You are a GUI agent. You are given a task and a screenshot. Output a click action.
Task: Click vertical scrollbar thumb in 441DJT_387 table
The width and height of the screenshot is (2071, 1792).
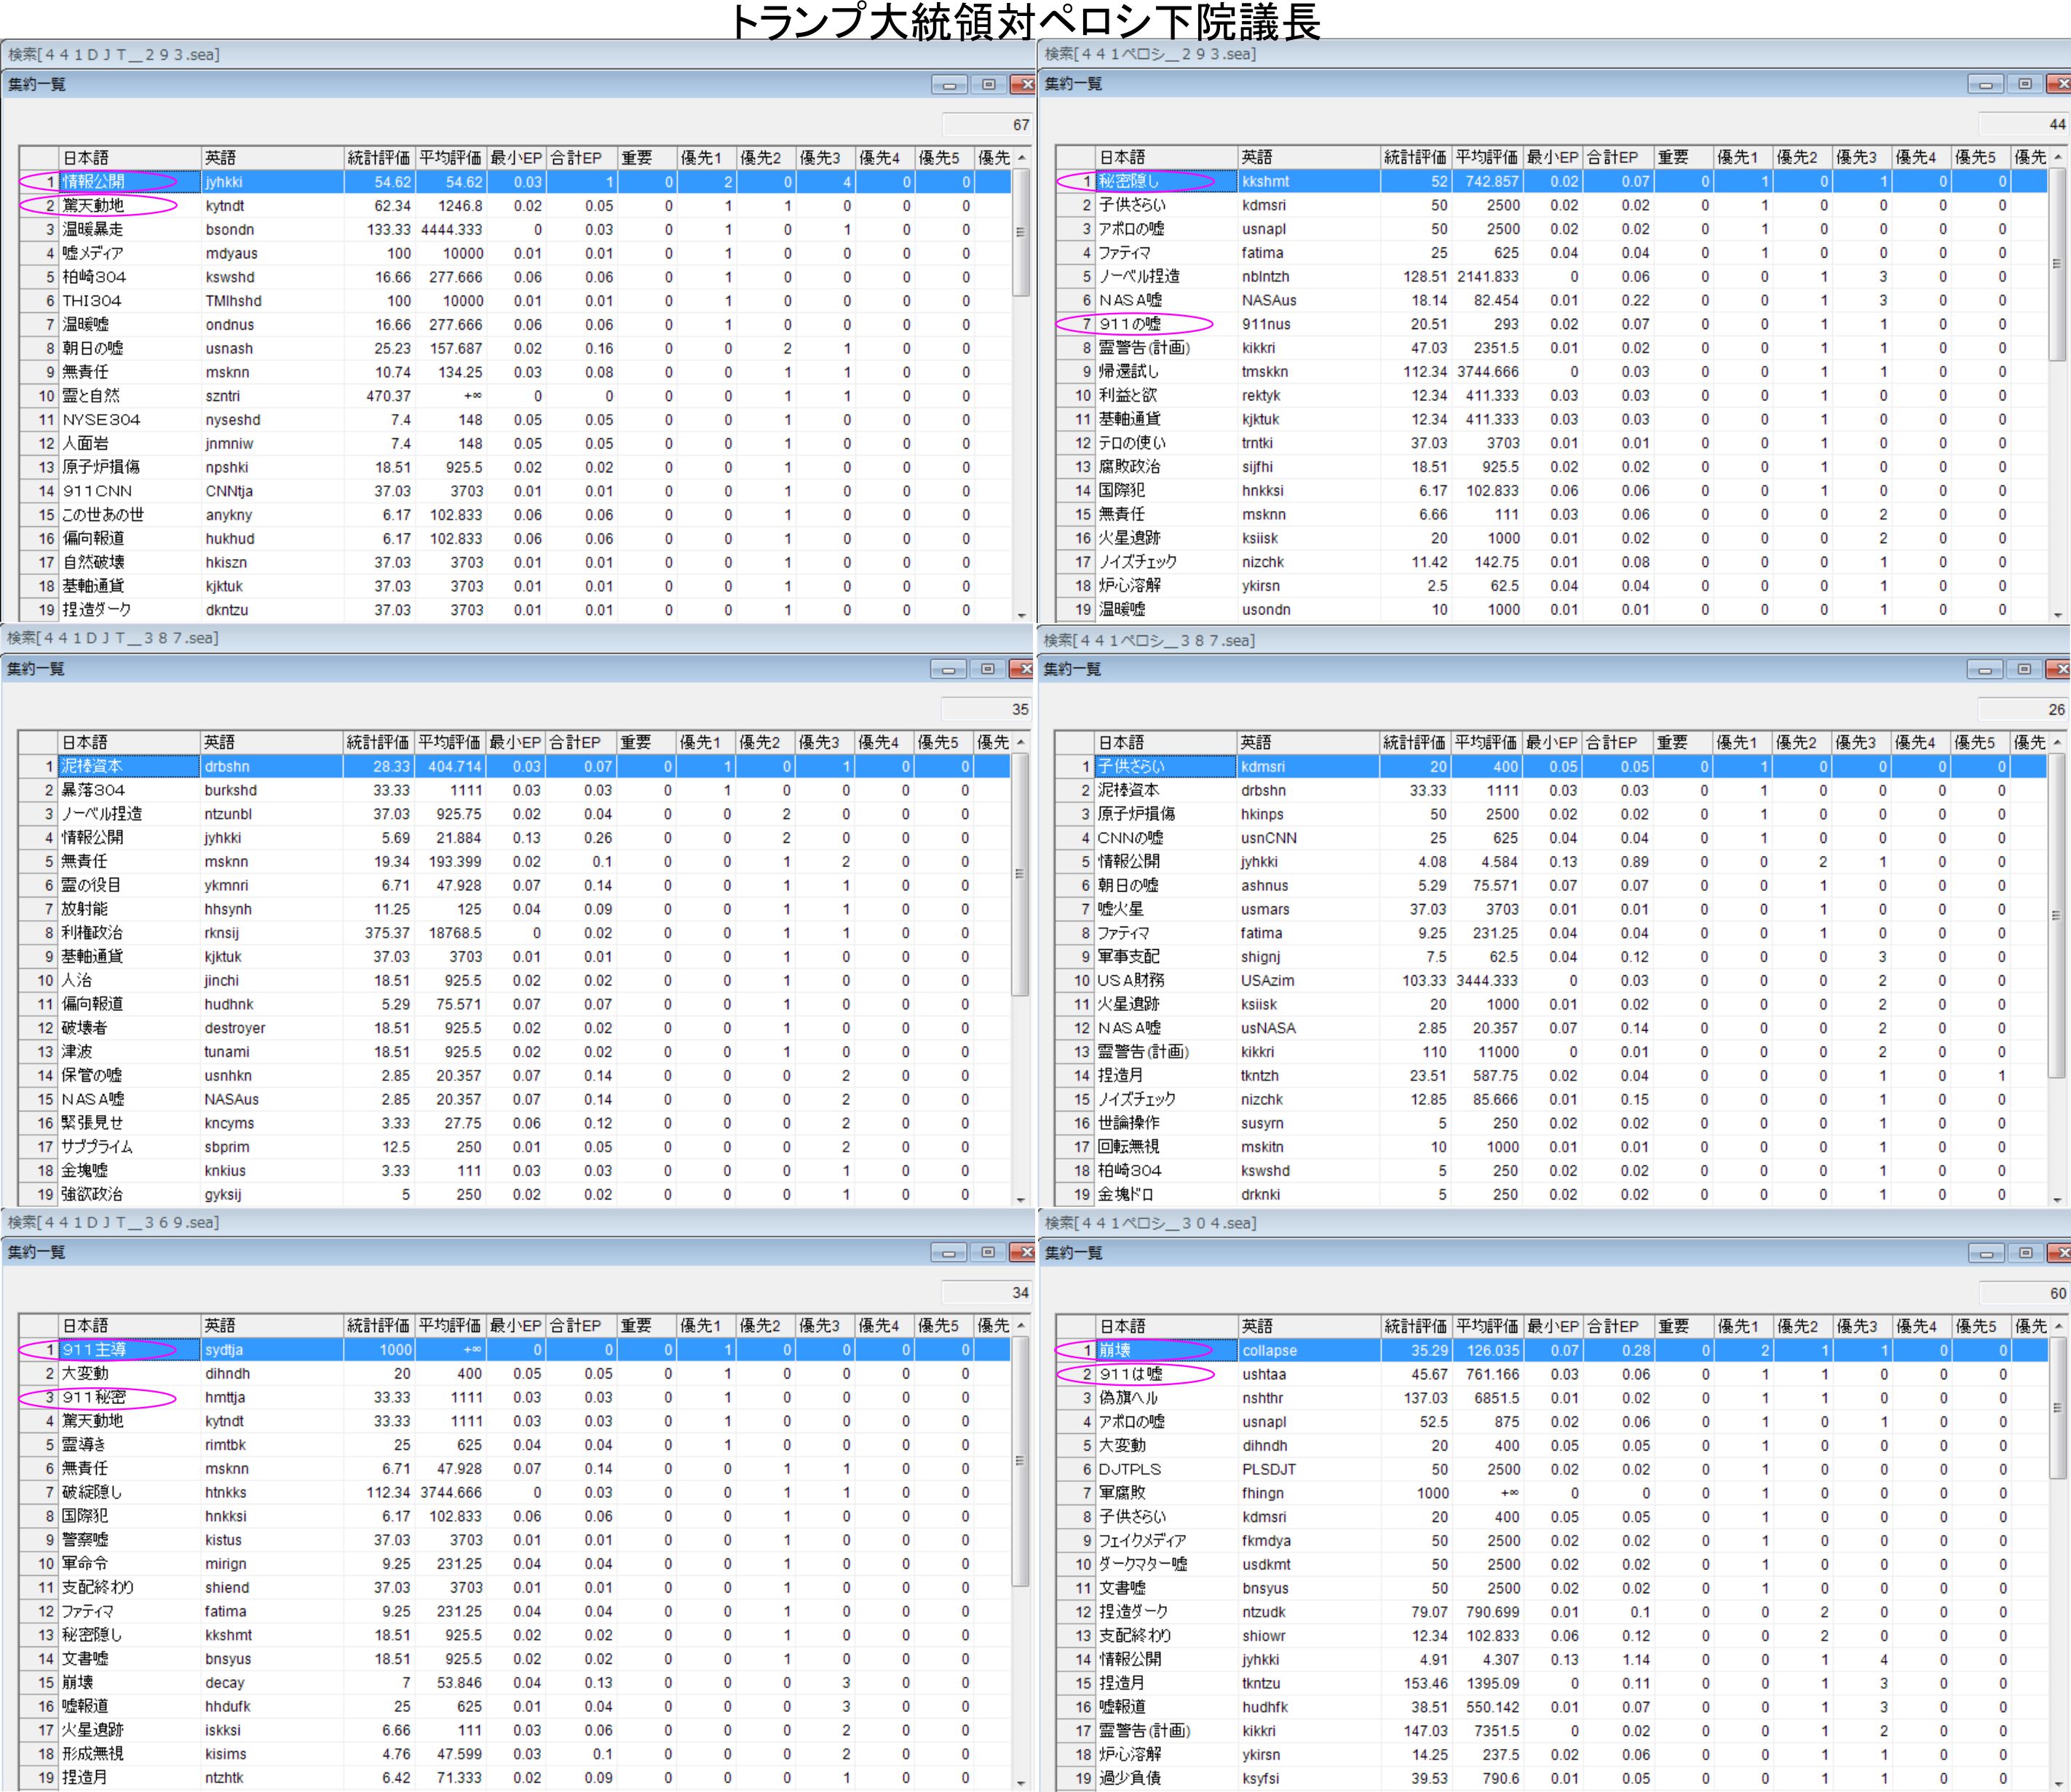[x=1020, y=875]
